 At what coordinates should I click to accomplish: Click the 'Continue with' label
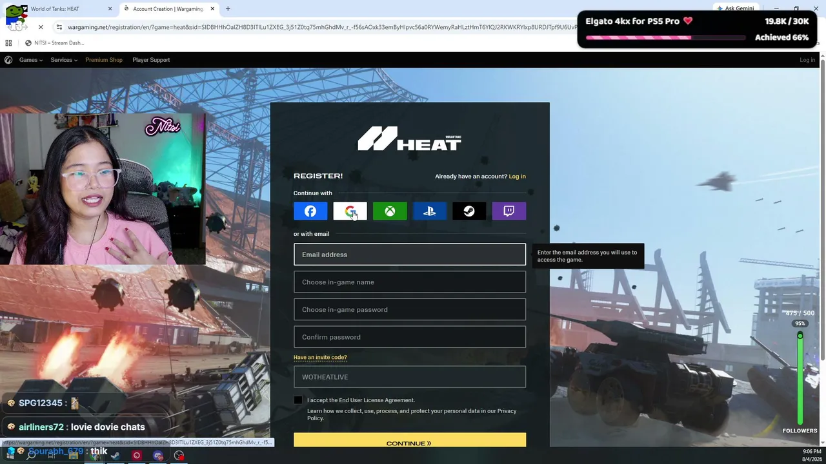click(x=313, y=193)
